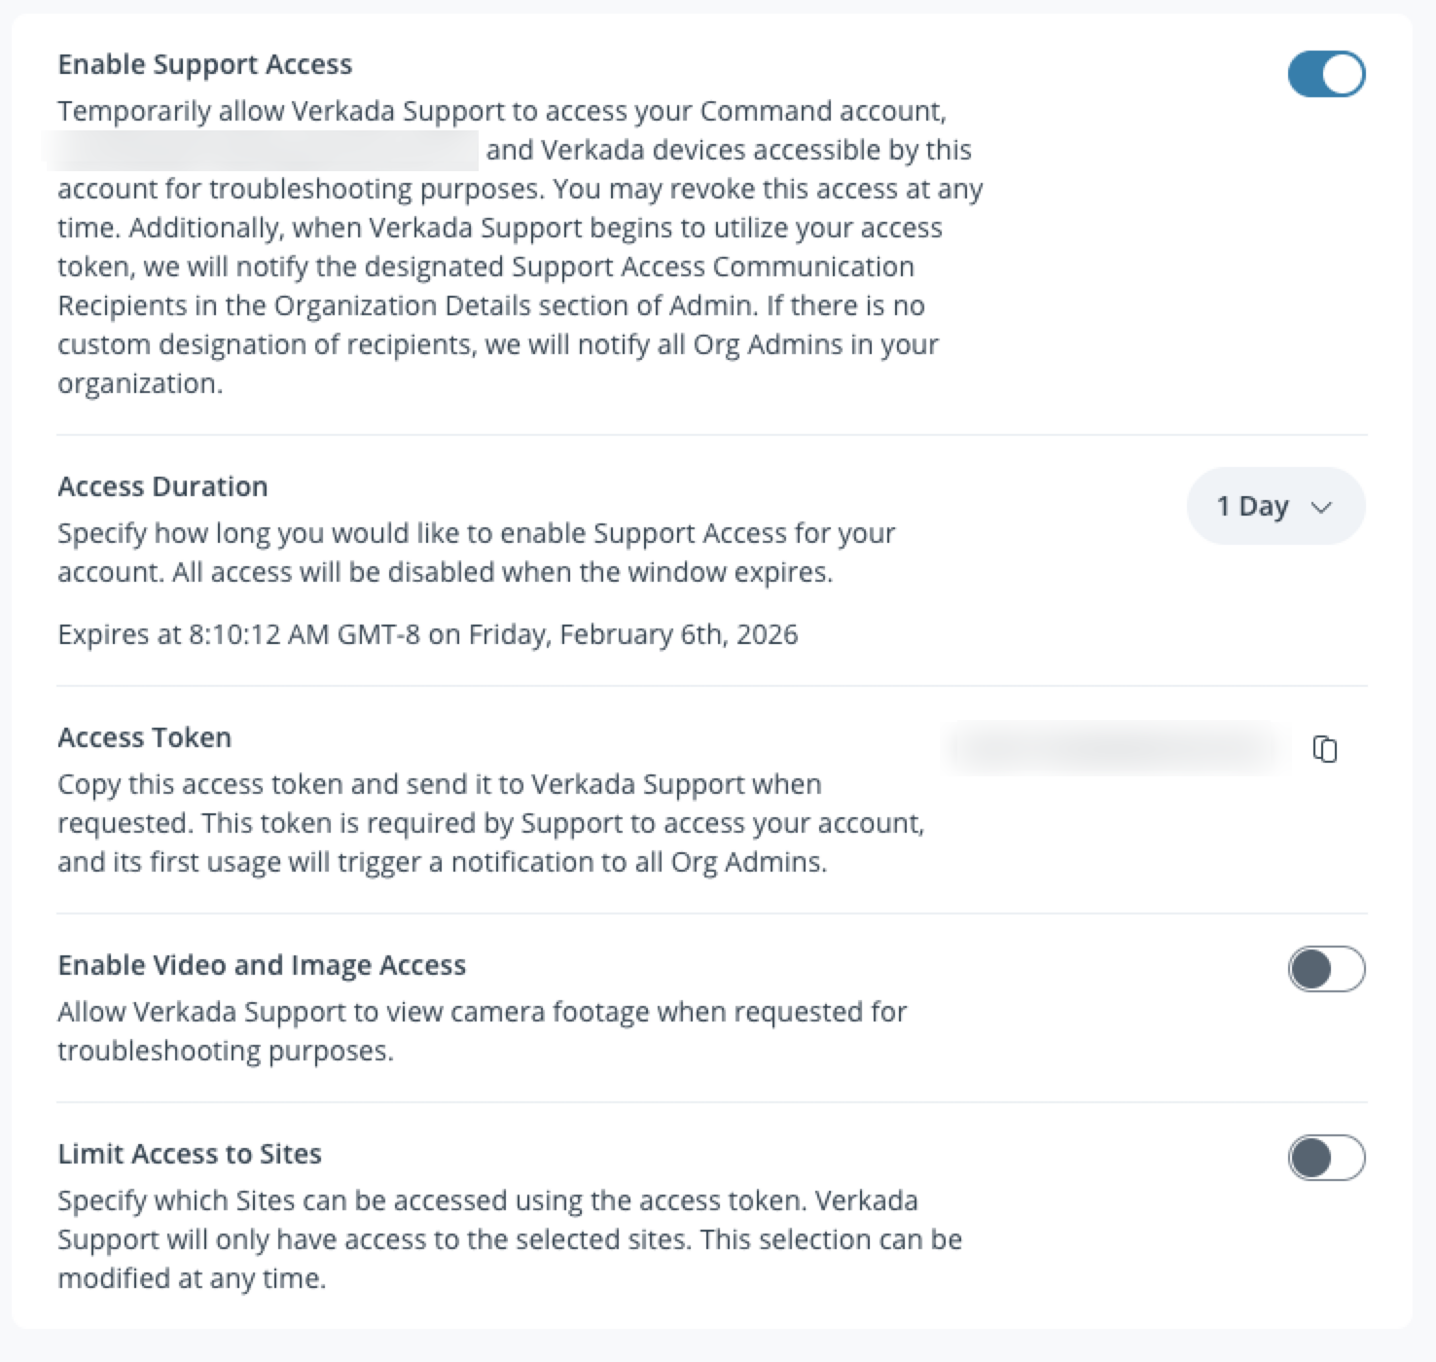Click the Enable Video and Image Access heading
Image resolution: width=1436 pixels, height=1362 pixels.
tap(262, 965)
